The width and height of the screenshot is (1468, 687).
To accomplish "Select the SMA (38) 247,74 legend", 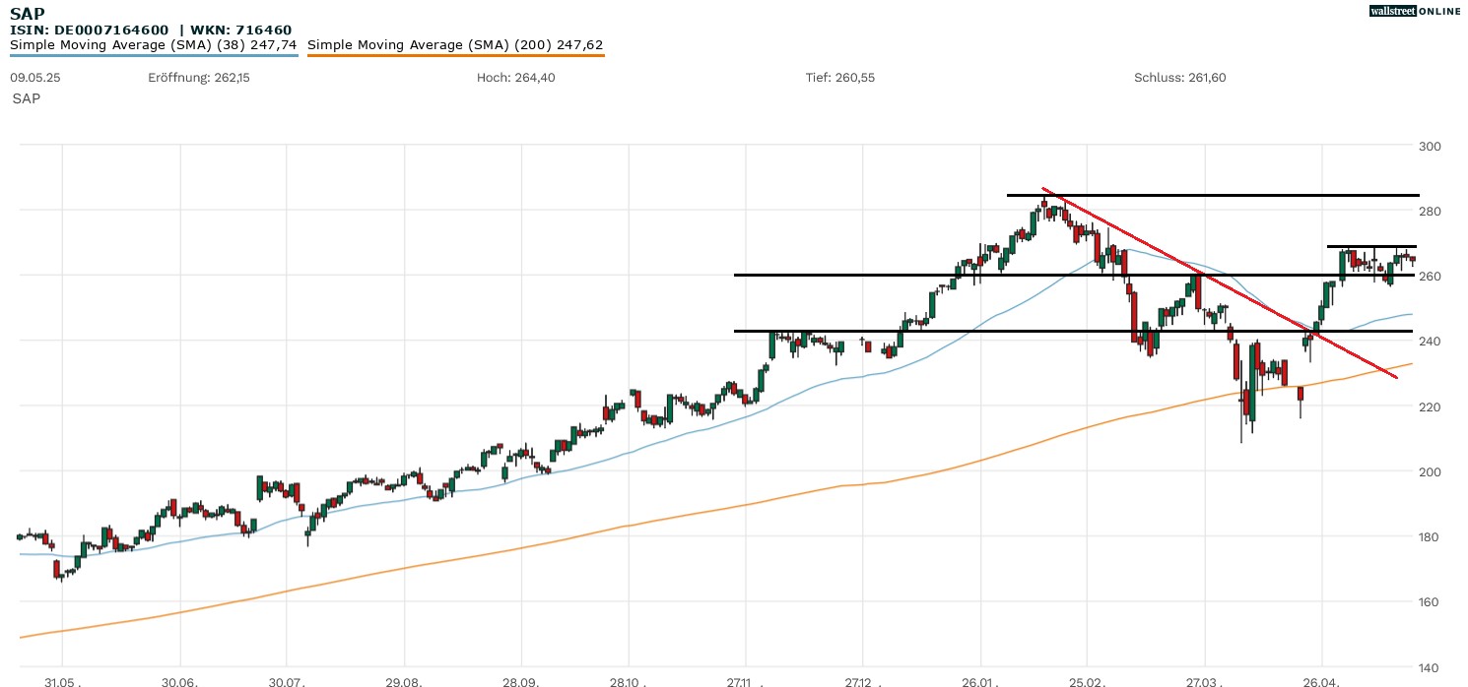I will point(154,44).
